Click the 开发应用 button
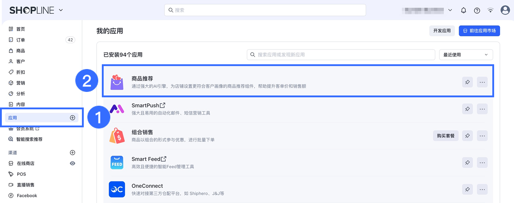Viewport: 514px width, 203px height. point(442,31)
